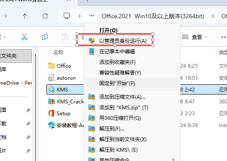Unpin the 下载 quick access pin
Viewport: 227px width, 161px height.
[x=28, y=124]
